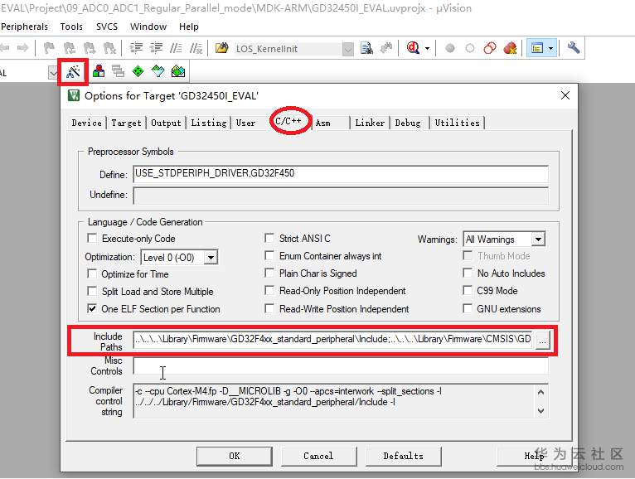Image resolution: width=635 pixels, height=479 pixels.
Task: Click the window layout icon
Action: [x=537, y=48]
